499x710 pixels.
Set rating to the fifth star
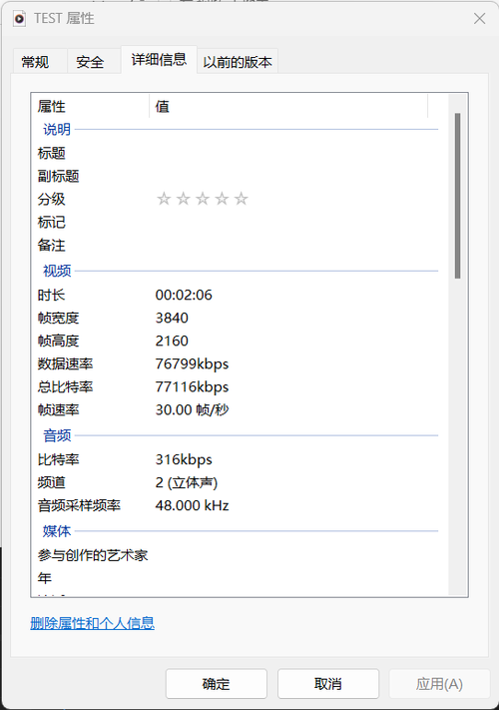(242, 199)
